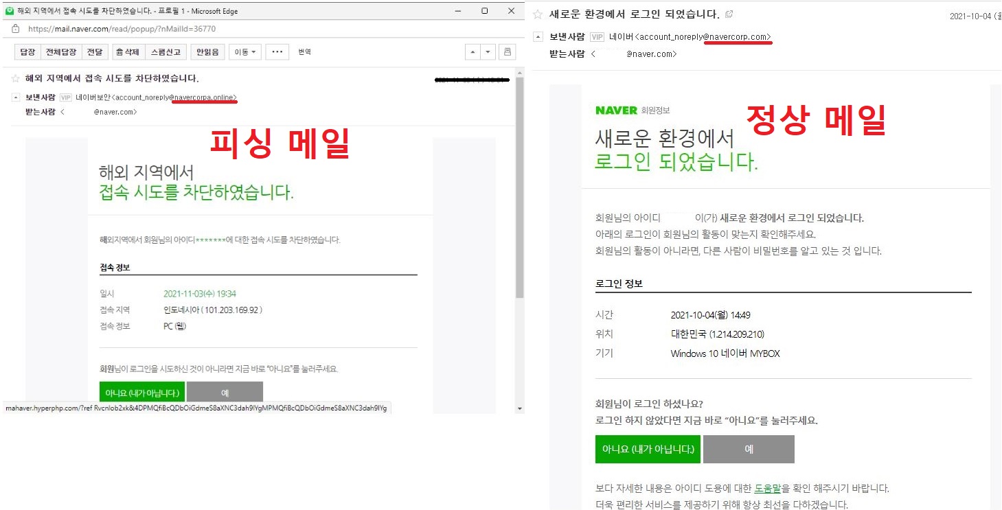Go to next mail down arrow
Viewport: 1002px width, 510px height.
coord(488,52)
